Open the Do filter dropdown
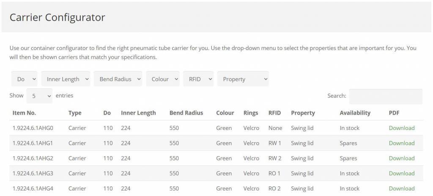Viewport: 433px width, 196px height. (x=25, y=79)
